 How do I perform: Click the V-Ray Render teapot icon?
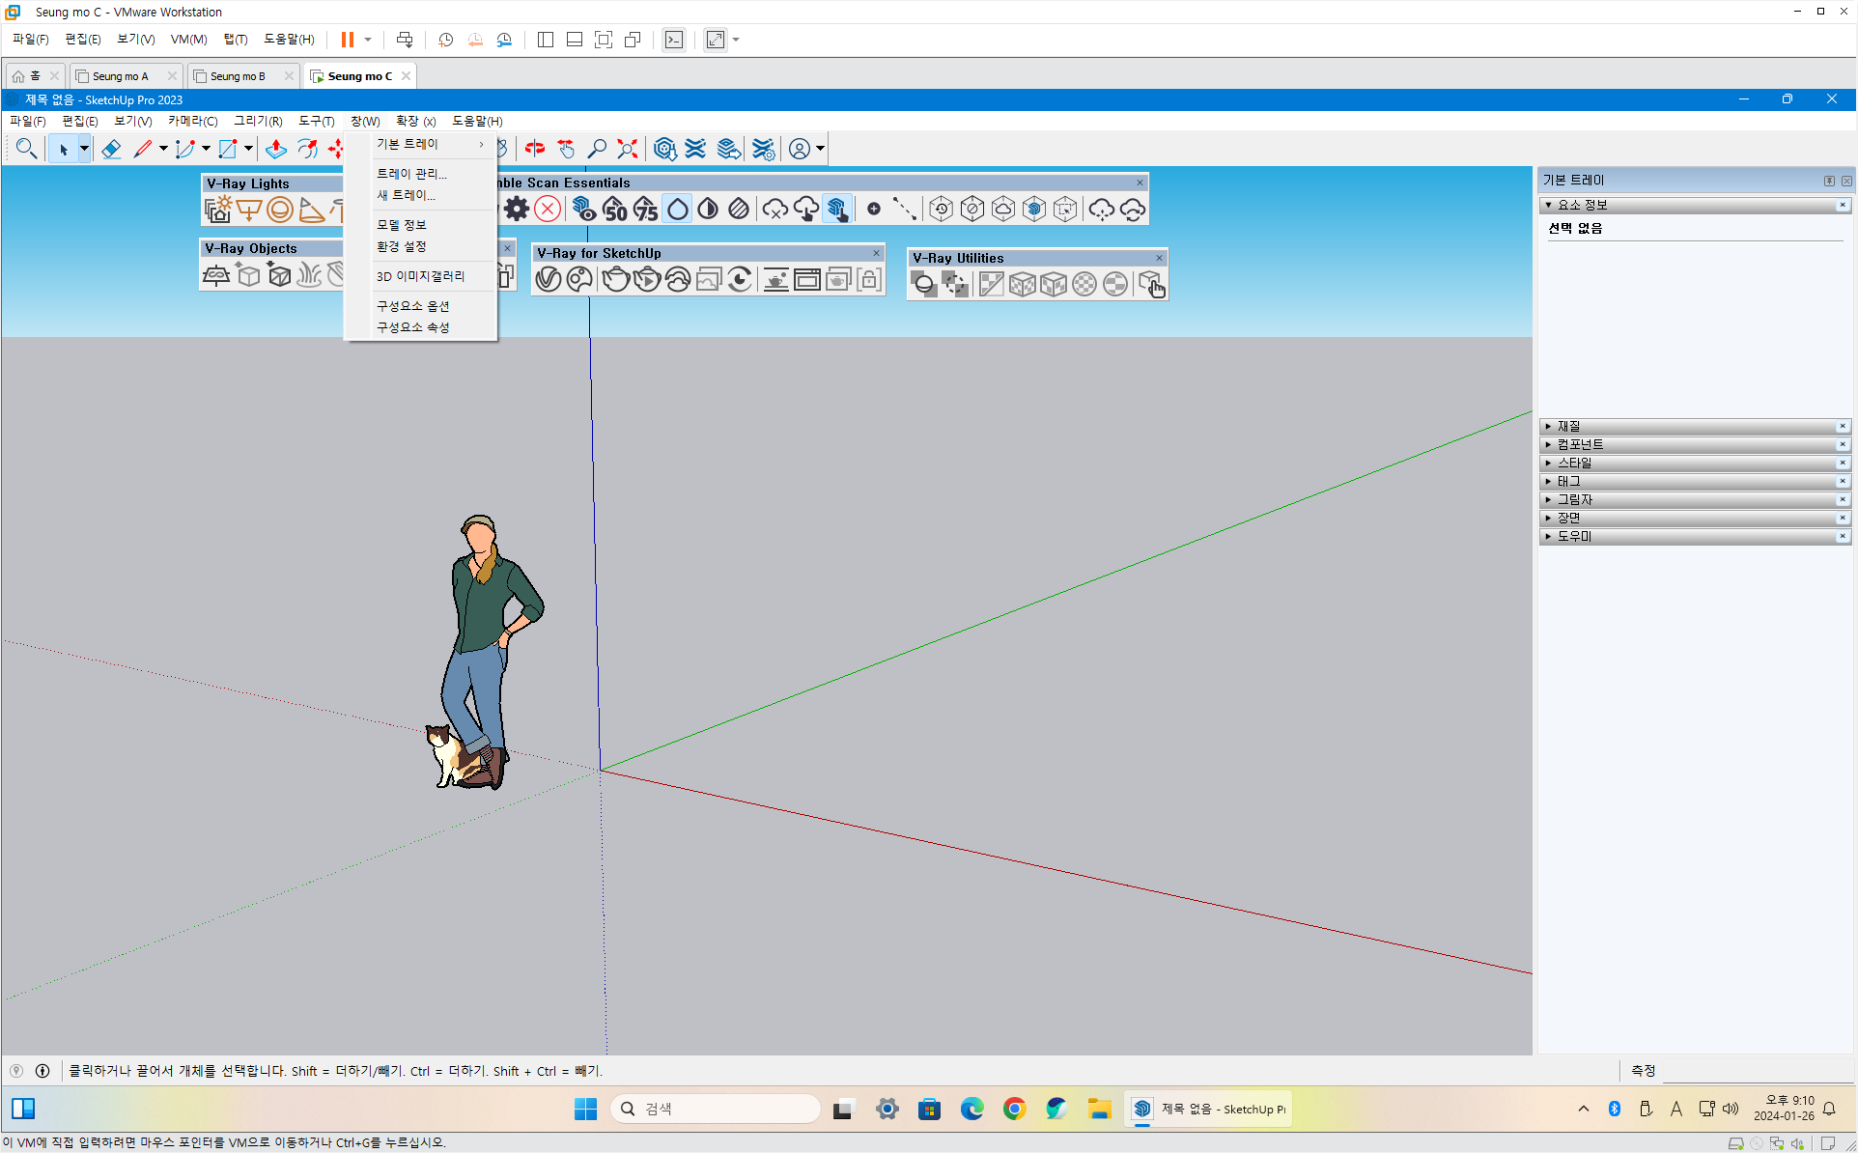click(x=615, y=280)
